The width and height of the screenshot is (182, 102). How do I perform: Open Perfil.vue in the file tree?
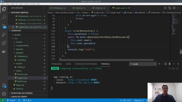click(22, 81)
